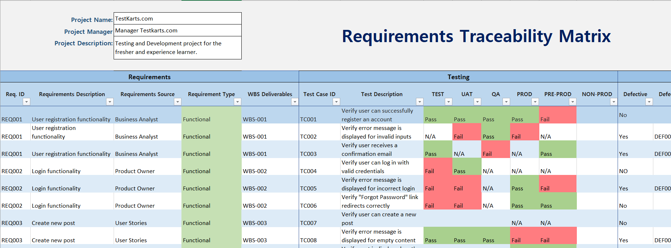Select User Stories cell in TC007 row
The image size is (671, 248).
coord(148,218)
